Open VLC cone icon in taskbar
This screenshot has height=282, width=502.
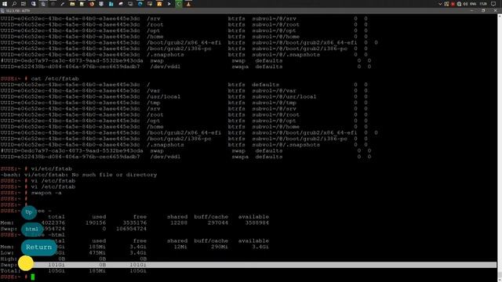point(188,4)
